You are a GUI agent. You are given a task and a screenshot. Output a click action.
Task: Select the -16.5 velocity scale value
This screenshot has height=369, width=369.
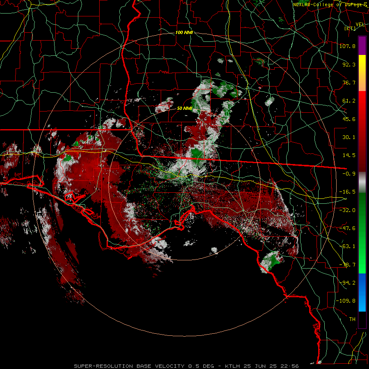click(x=347, y=192)
